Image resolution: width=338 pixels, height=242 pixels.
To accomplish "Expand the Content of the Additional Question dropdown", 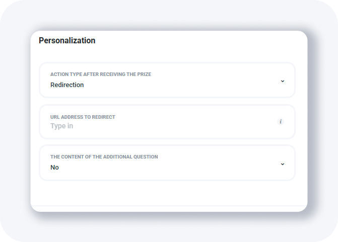I will (167, 163).
